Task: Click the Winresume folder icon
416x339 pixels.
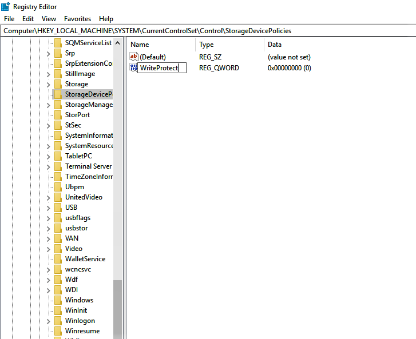Action: [58, 331]
